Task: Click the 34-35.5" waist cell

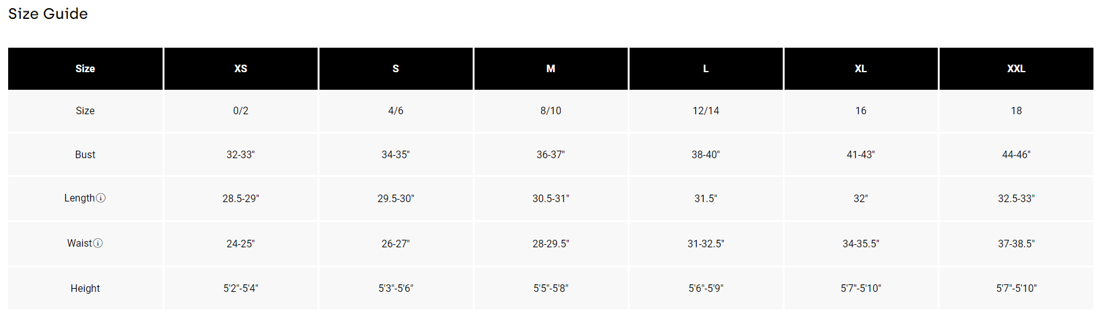Action: (x=861, y=244)
